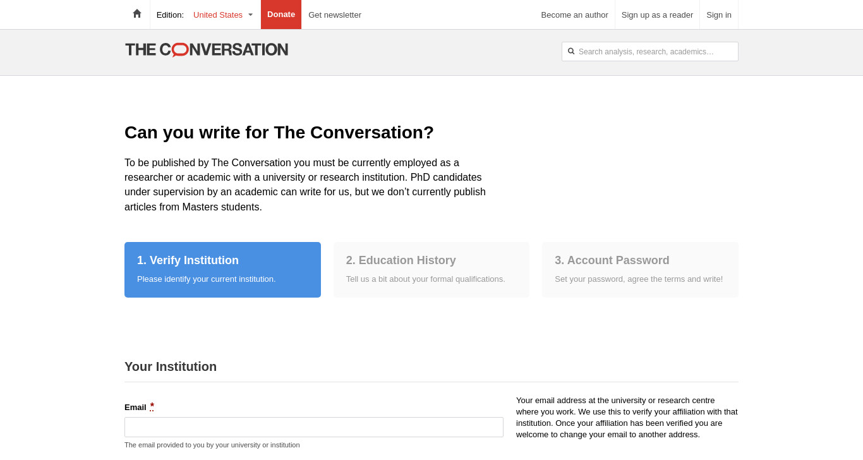Open the United States edition dropdown
This screenshot has height=460, width=863.
[223, 15]
